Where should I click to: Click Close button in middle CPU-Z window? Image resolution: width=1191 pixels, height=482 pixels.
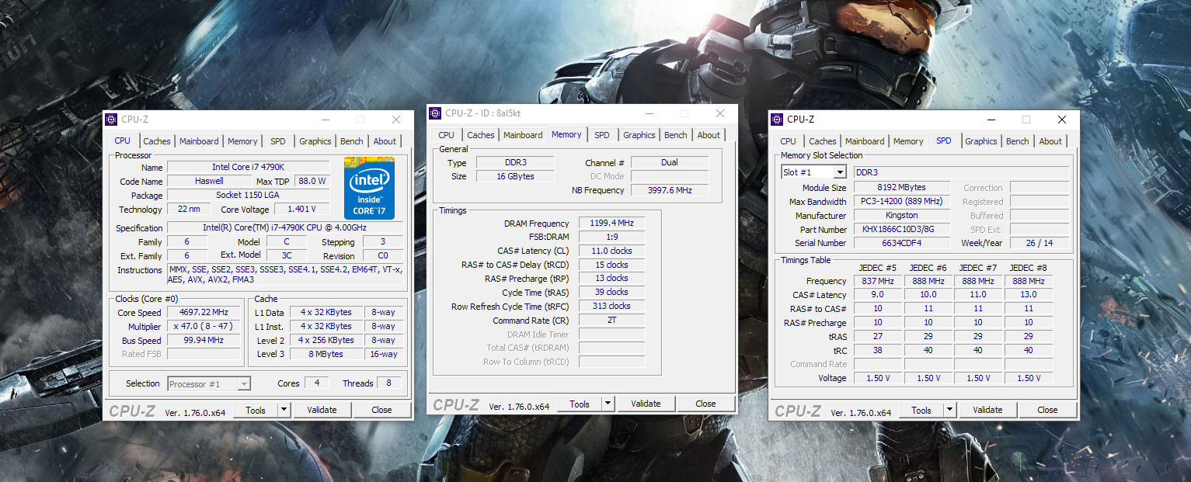(x=705, y=404)
